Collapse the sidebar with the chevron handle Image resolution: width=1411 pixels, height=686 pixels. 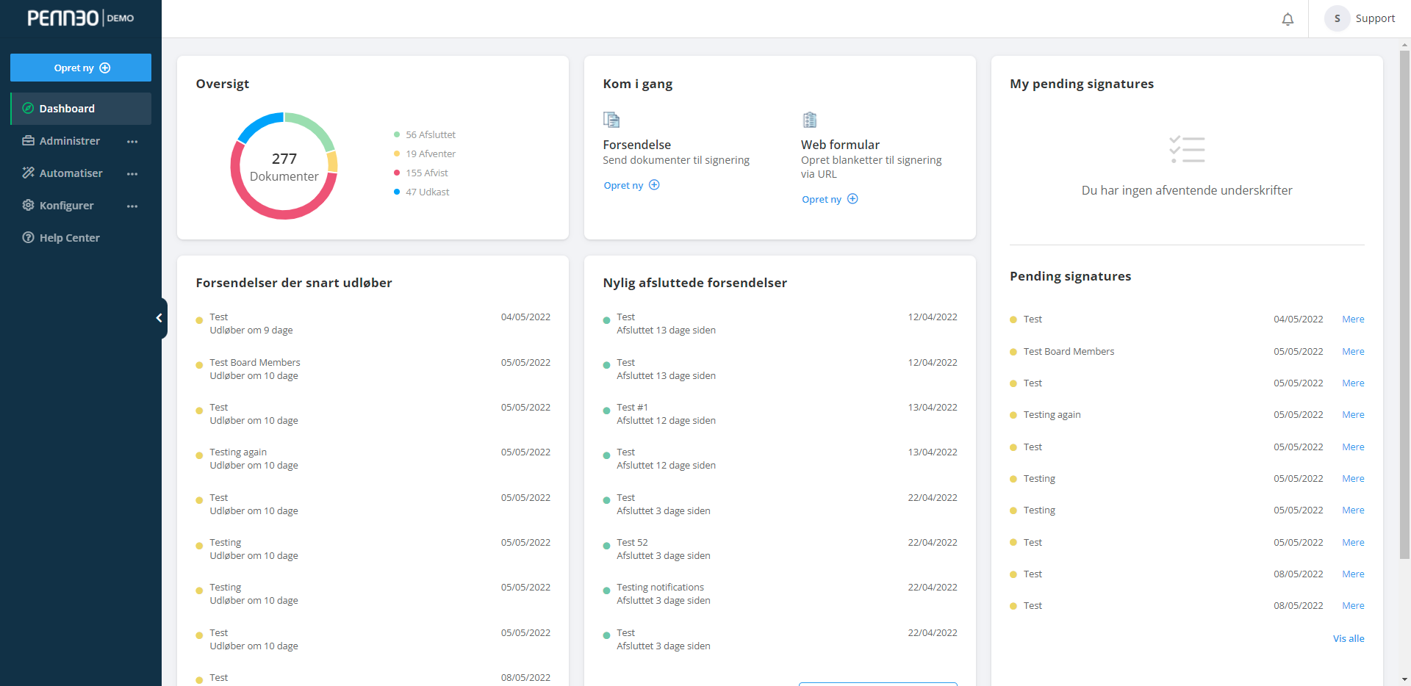click(159, 318)
